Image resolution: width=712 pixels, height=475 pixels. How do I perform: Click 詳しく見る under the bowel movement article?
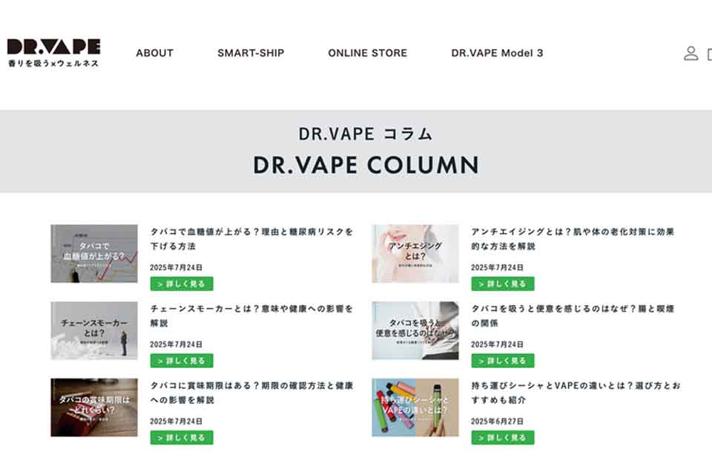click(503, 361)
